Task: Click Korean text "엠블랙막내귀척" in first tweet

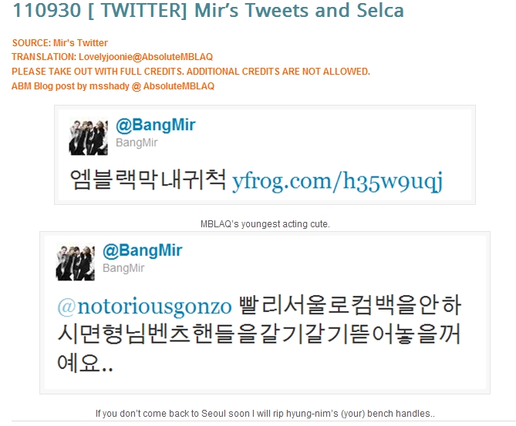Action: tap(148, 179)
